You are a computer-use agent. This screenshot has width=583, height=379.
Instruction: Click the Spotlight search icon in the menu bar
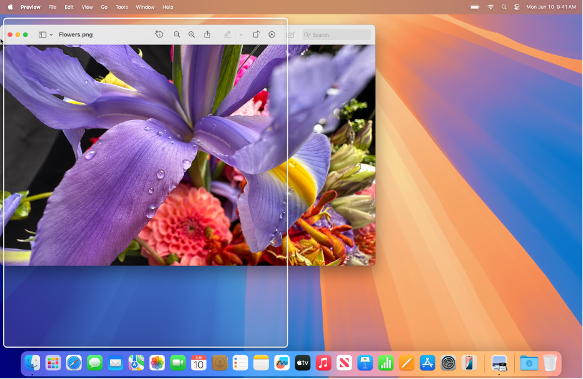click(504, 7)
